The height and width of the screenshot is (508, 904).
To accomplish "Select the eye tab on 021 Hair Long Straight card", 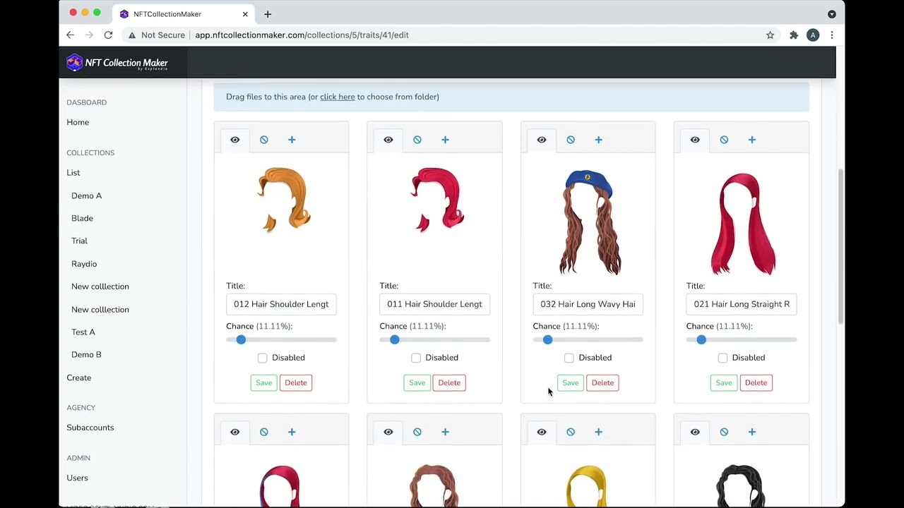I will click(x=695, y=140).
